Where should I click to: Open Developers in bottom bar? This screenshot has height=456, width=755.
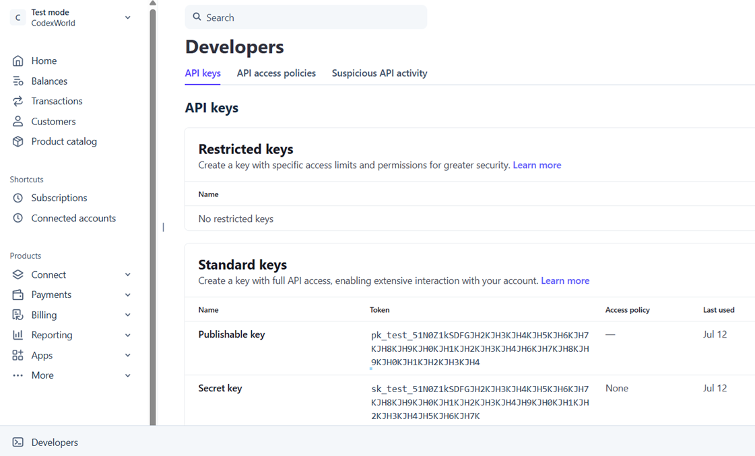click(55, 442)
